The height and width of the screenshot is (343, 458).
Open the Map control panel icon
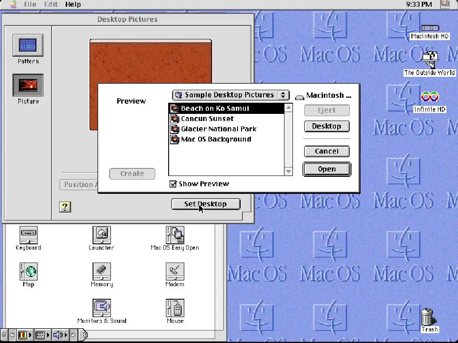[28, 272]
